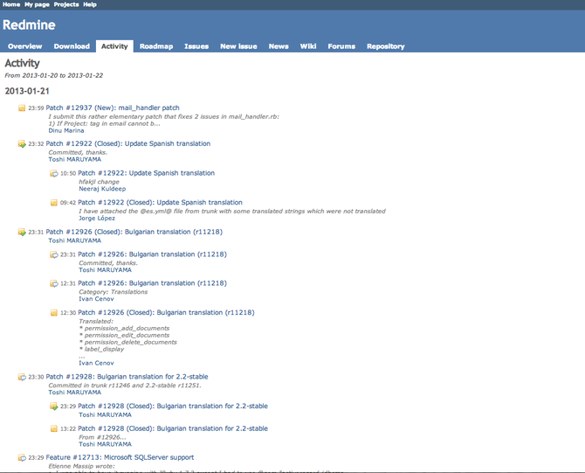Click Toshi MARUYAMA under 23:32 Patch #12922
This screenshot has height=473, width=585.
(74, 159)
